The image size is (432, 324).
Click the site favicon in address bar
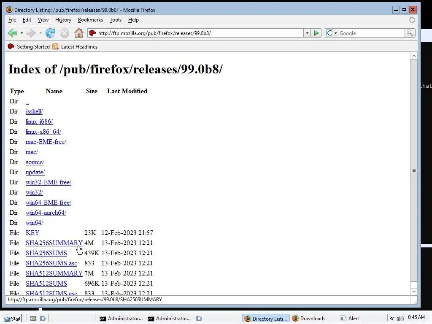coord(92,33)
